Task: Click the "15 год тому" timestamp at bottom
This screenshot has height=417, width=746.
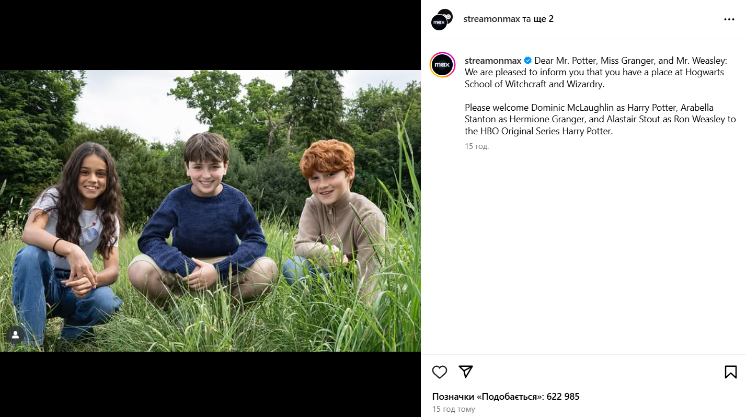Action: (453, 409)
